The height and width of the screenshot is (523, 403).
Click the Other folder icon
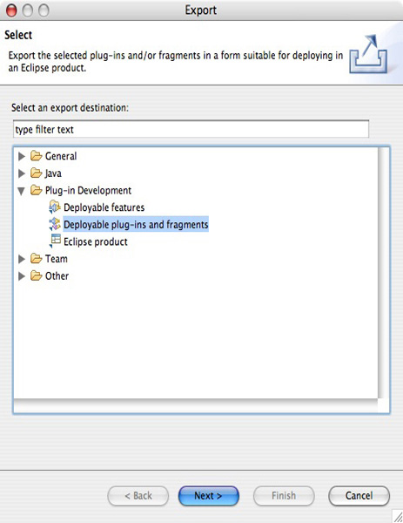(x=36, y=275)
